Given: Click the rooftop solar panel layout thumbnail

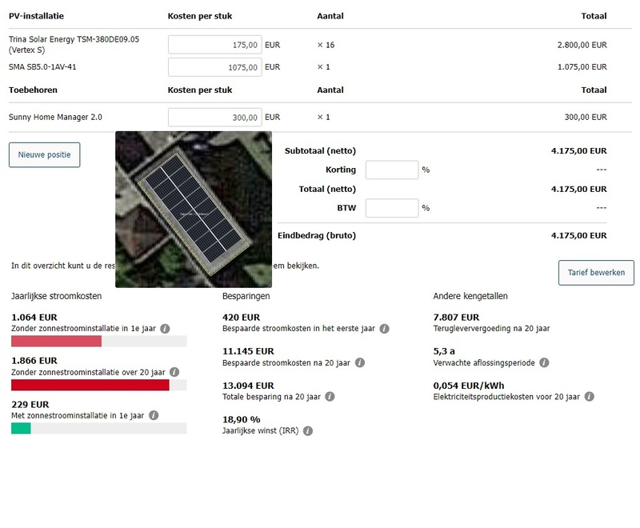Looking at the screenshot, I should point(194,210).
